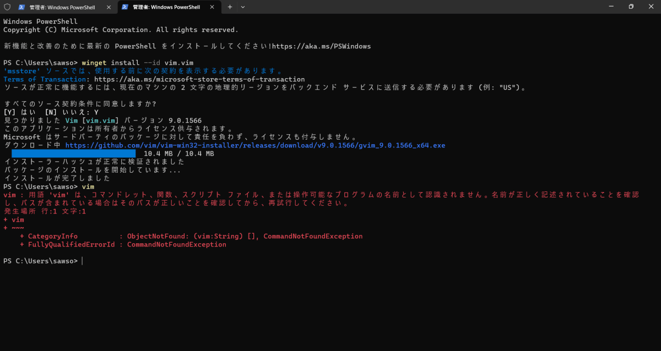
Task: Click the 'Copyright (C) Microsoft Corporation' line
Action: [x=121, y=30]
